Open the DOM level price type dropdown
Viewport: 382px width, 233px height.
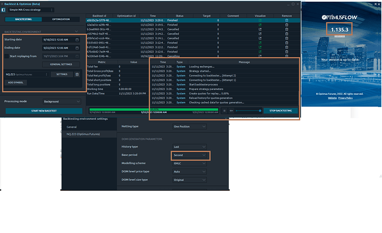click(x=189, y=171)
